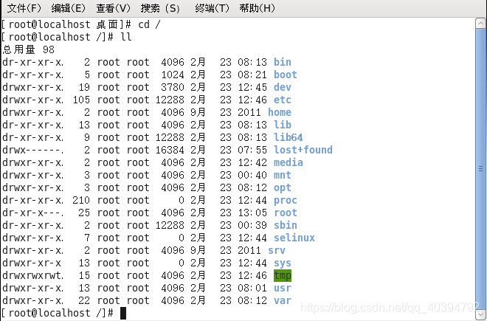Click the 'sbin' directory name

point(285,225)
